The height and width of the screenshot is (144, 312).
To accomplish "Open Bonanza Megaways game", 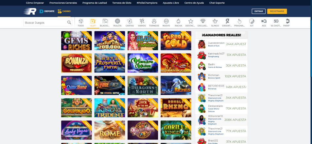I will 77,63.
